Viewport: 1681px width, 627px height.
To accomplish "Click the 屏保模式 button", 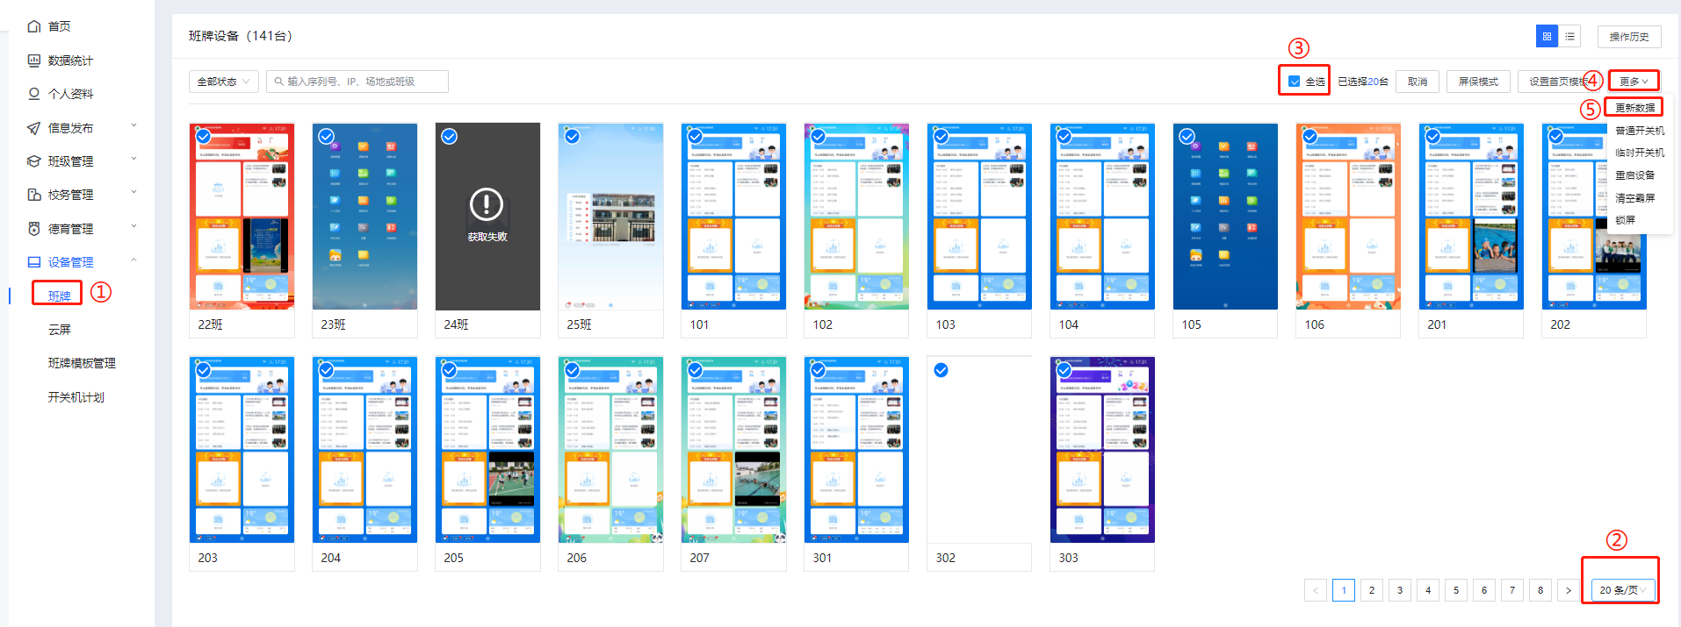I will coord(1478,82).
